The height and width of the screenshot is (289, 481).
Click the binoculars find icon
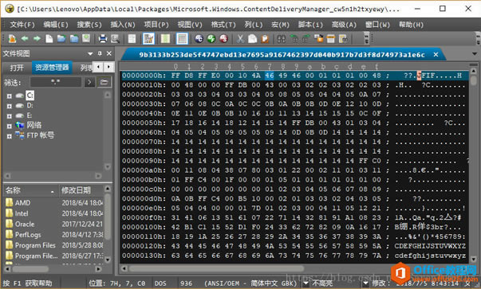pos(282,38)
